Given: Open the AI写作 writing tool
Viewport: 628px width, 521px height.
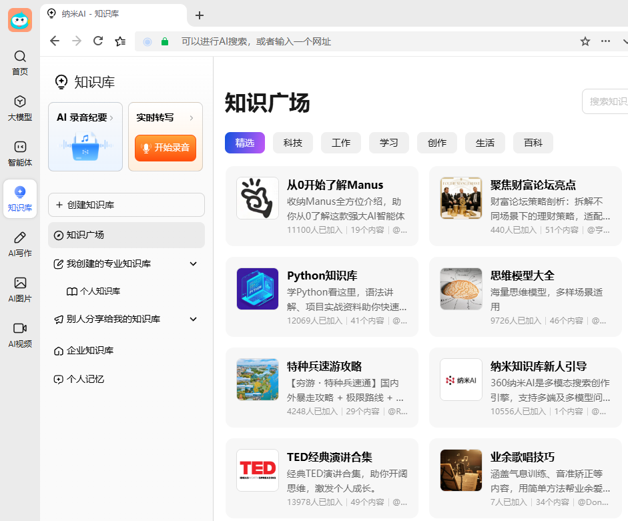Looking at the screenshot, I should (x=20, y=243).
